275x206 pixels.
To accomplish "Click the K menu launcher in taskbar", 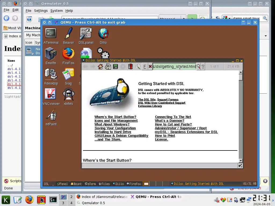I will (x=6, y=200).
